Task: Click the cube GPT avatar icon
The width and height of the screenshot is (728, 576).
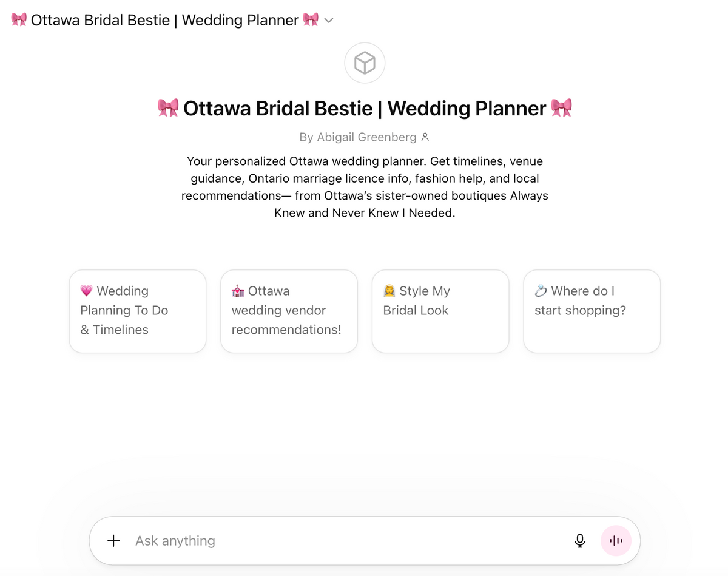Action: coord(365,63)
